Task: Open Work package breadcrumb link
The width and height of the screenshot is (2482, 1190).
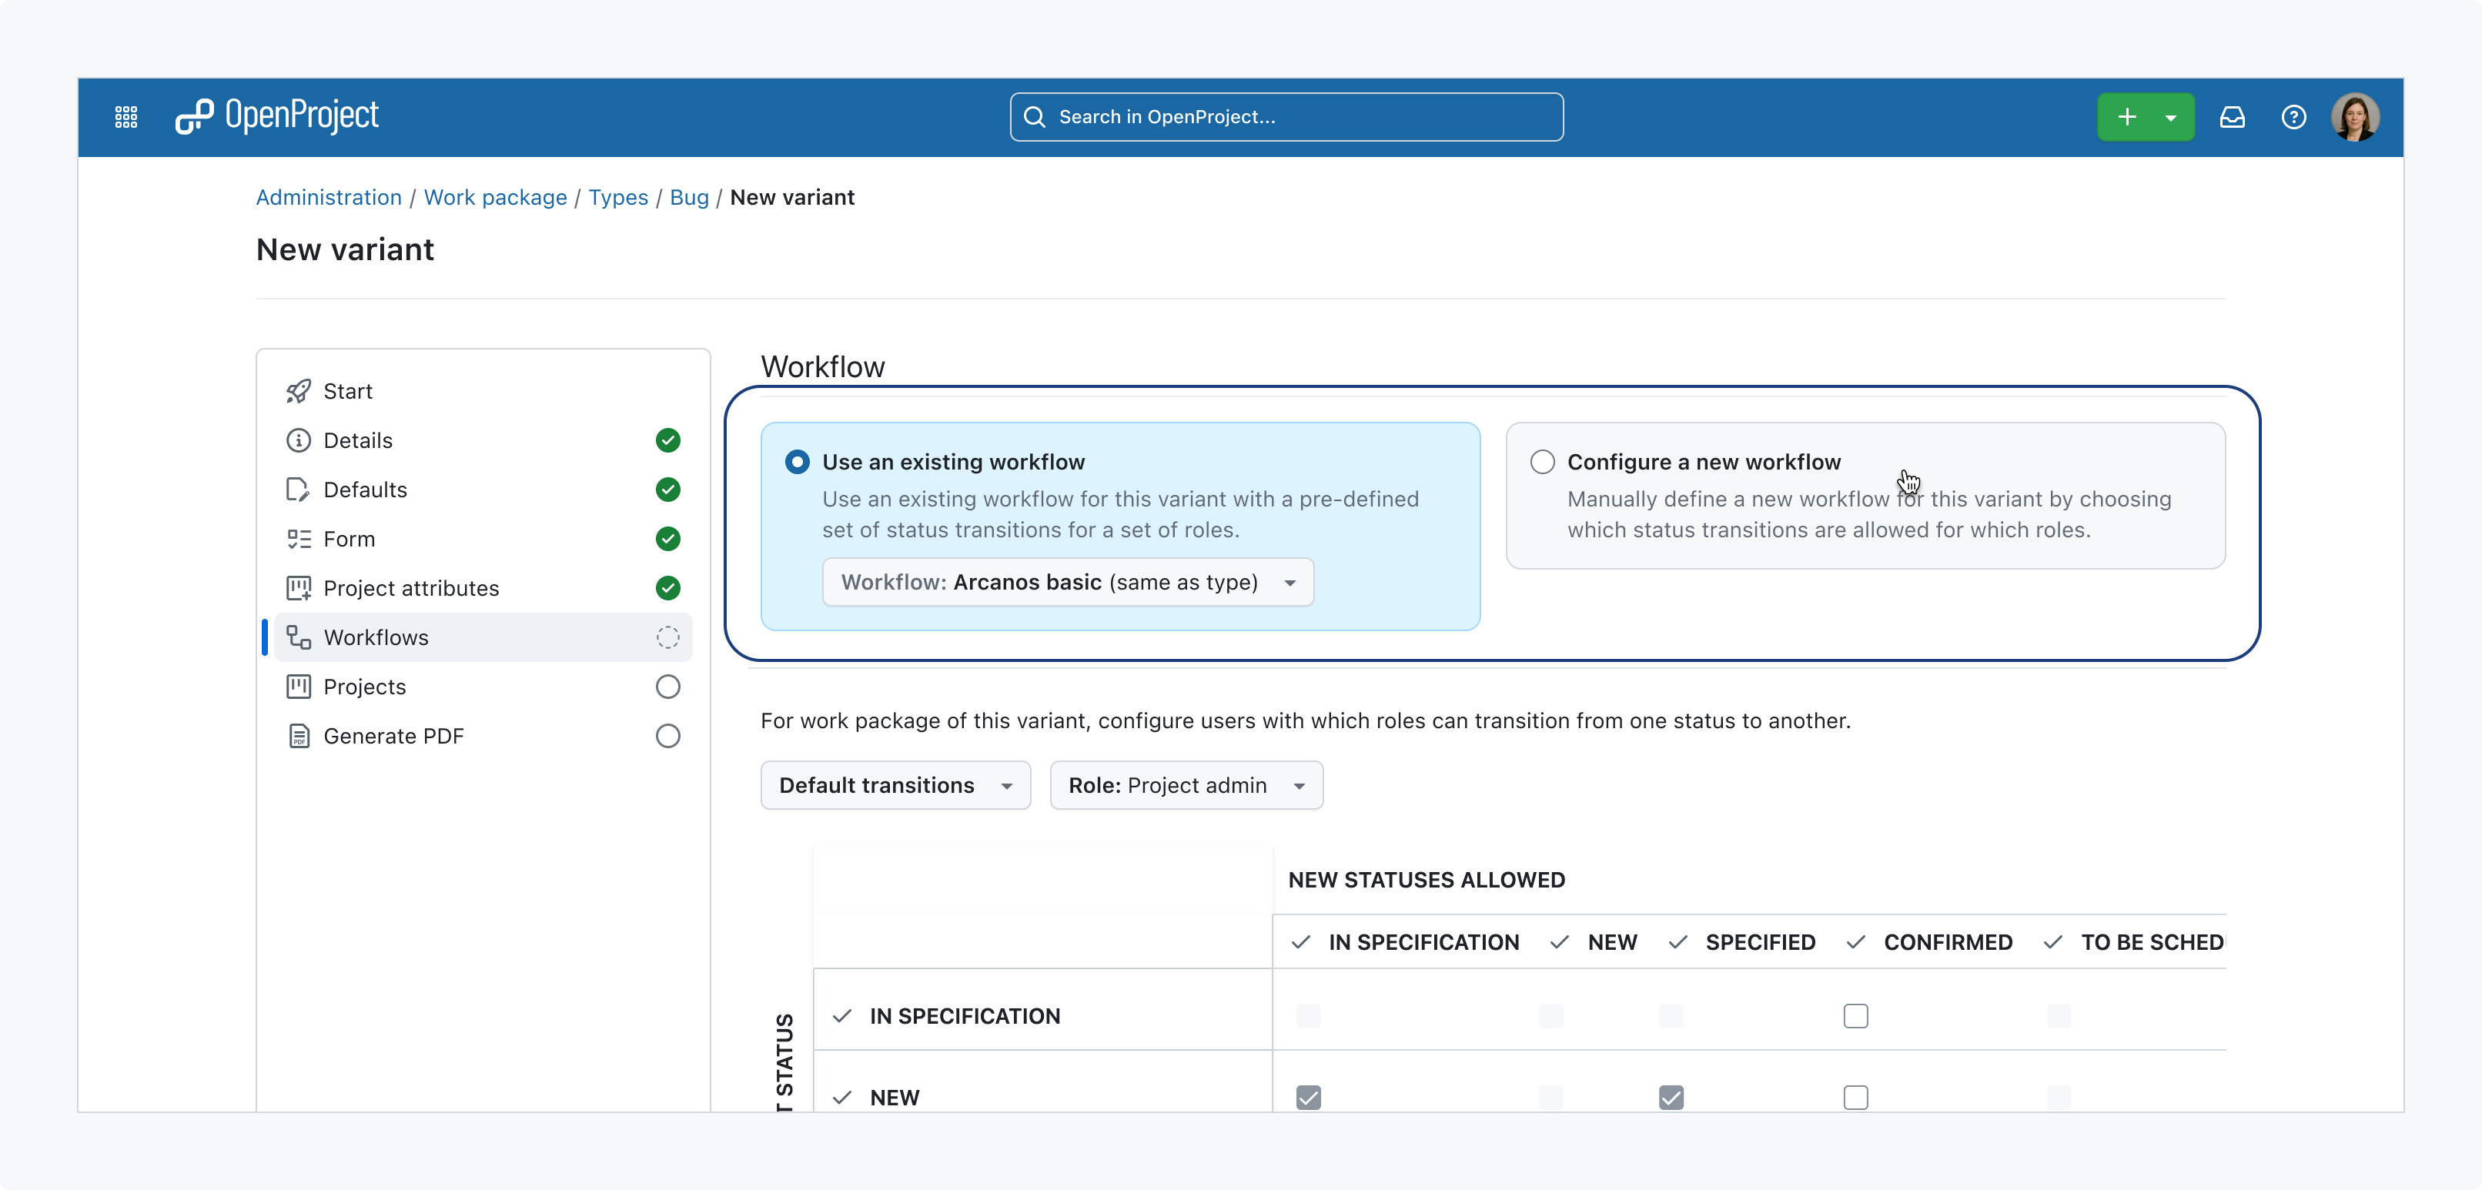Action: coord(495,198)
